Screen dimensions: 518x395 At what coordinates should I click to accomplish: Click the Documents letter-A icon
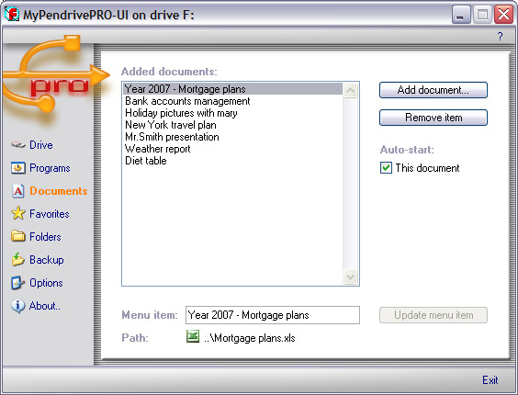click(x=17, y=191)
